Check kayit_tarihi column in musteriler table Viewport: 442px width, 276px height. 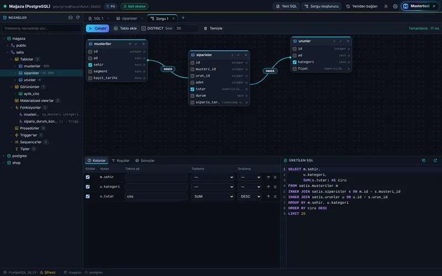[90, 78]
